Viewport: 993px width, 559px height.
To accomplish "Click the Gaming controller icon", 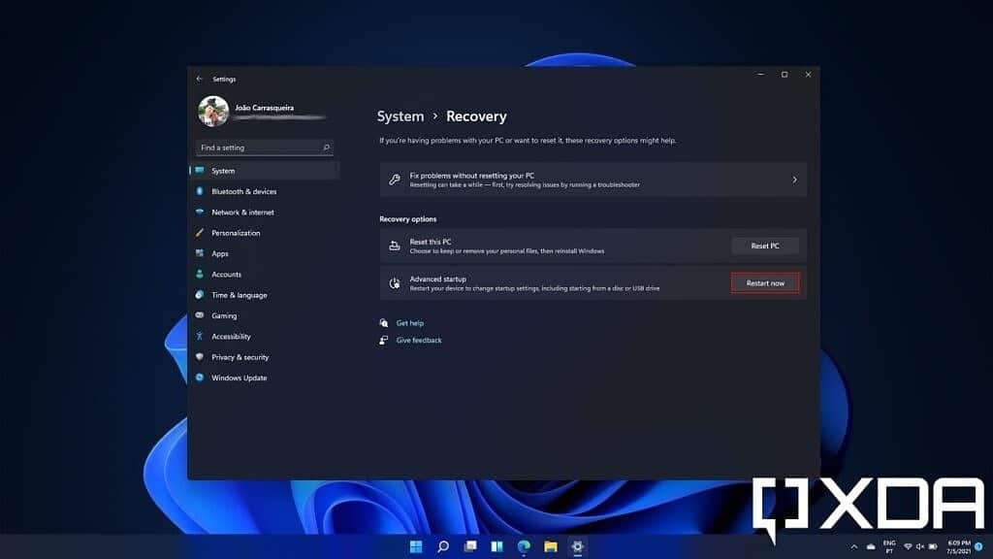I will (x=200, y=315).
